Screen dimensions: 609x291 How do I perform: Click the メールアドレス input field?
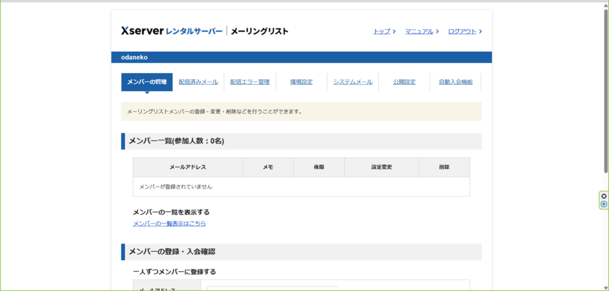pyautogui.click(x=272, y=288)
